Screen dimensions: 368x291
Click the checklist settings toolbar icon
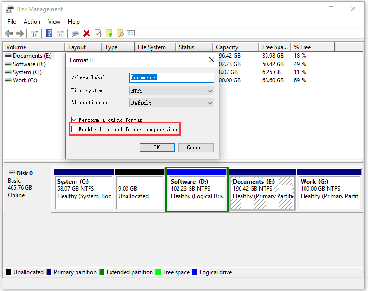click(x=131, y=33)
